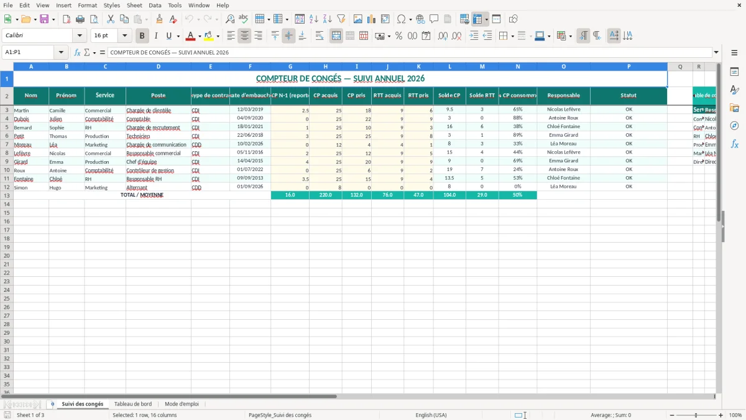This screenshot has width=746, height=420.
Task: Toggle Align Left
Action: point(231,36)
